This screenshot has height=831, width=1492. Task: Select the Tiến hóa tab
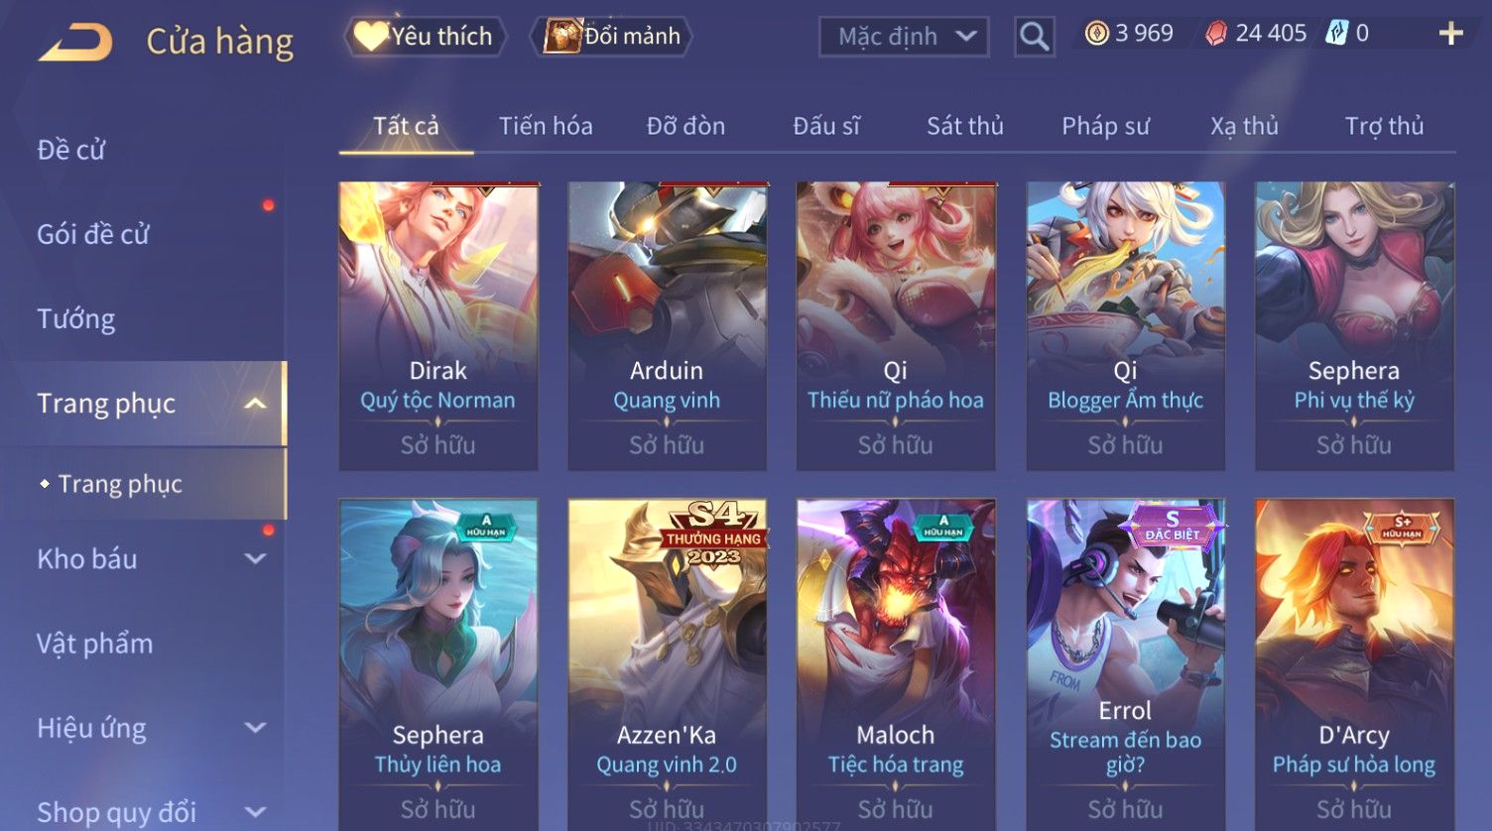click(546, 126)
